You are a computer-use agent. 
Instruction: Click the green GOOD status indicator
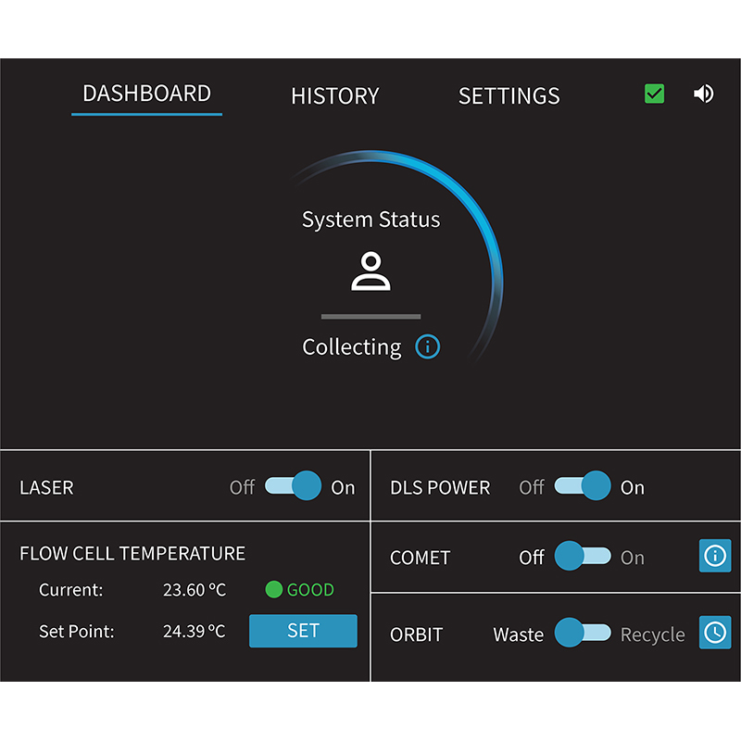click(299, 590)
